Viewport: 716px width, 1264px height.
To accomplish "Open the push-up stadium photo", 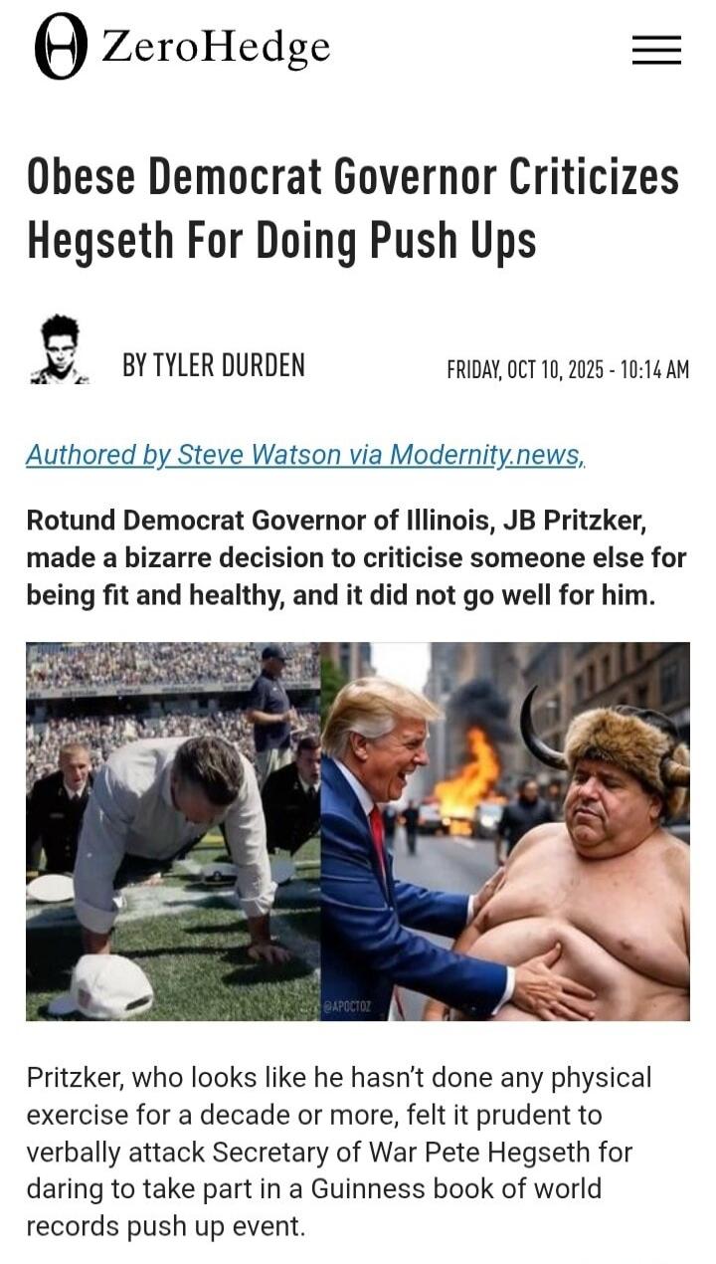I will coord(173,831).
